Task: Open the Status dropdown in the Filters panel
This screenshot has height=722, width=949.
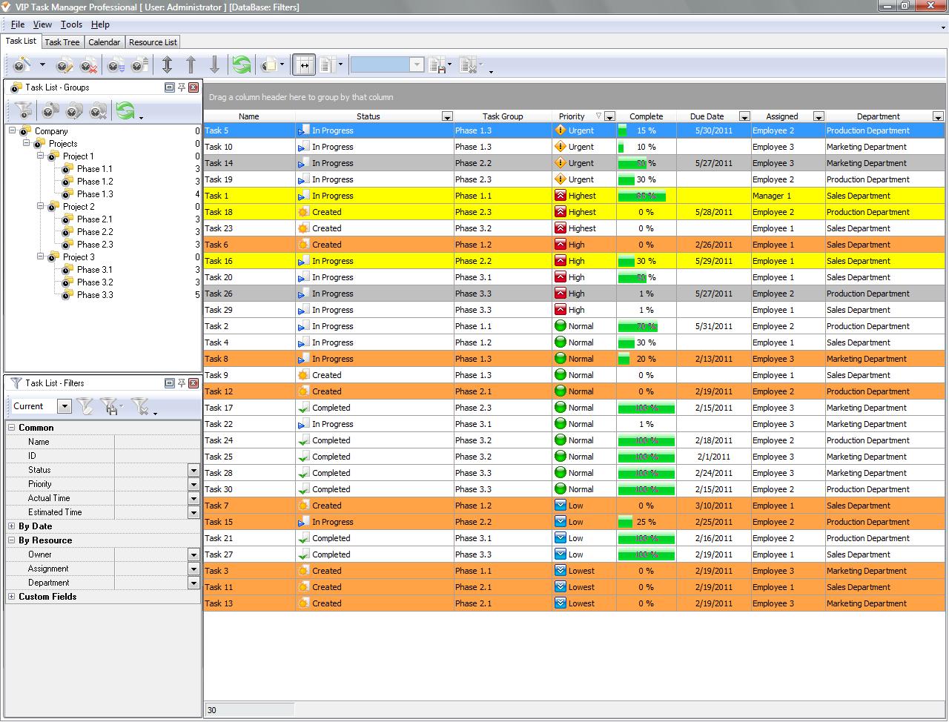Action: point(194,470)
